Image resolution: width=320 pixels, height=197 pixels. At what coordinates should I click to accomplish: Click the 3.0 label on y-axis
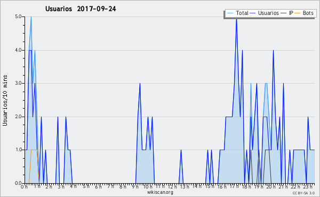(x=18, y=83)
